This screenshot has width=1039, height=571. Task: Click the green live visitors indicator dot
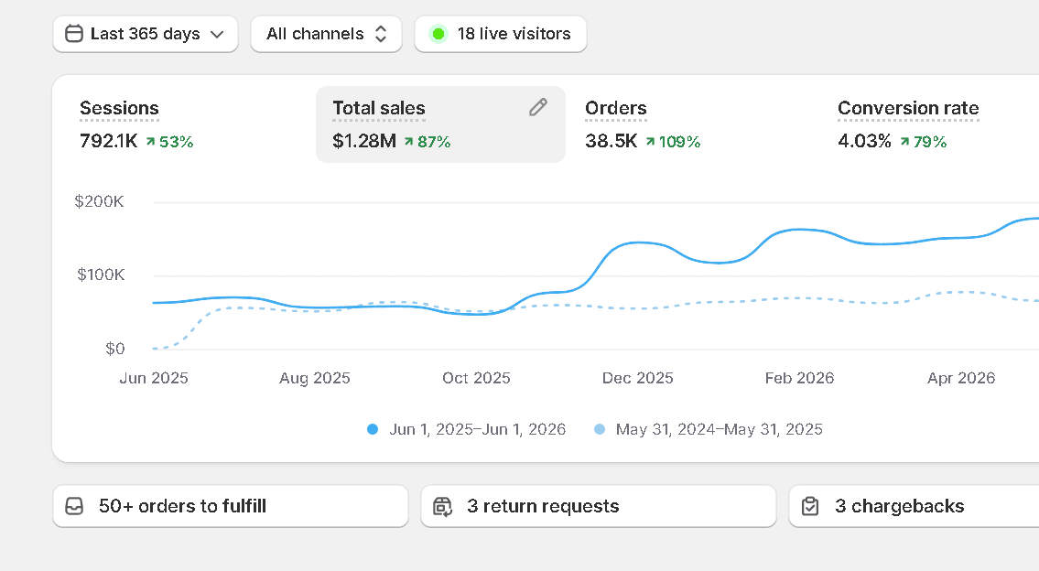click(438, 34)
